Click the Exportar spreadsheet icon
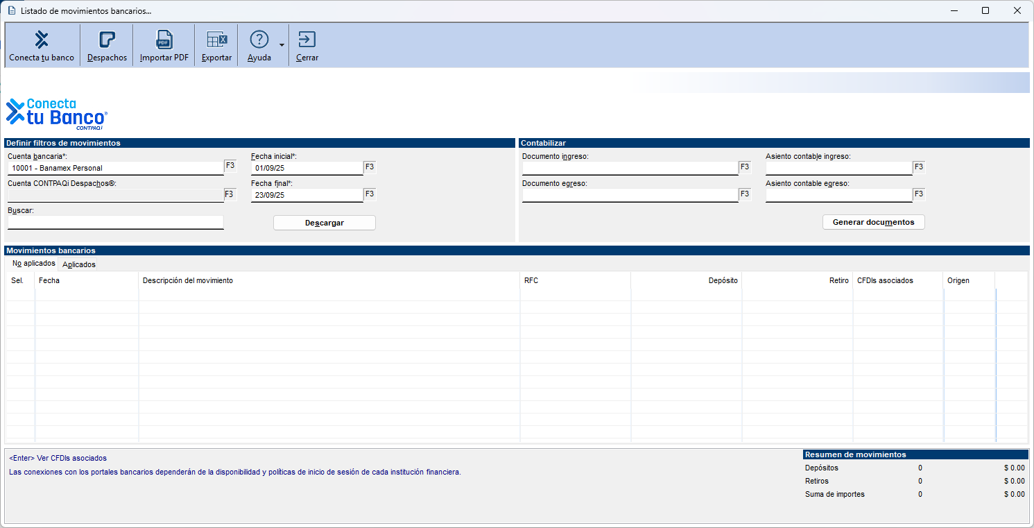 (216, 40)
